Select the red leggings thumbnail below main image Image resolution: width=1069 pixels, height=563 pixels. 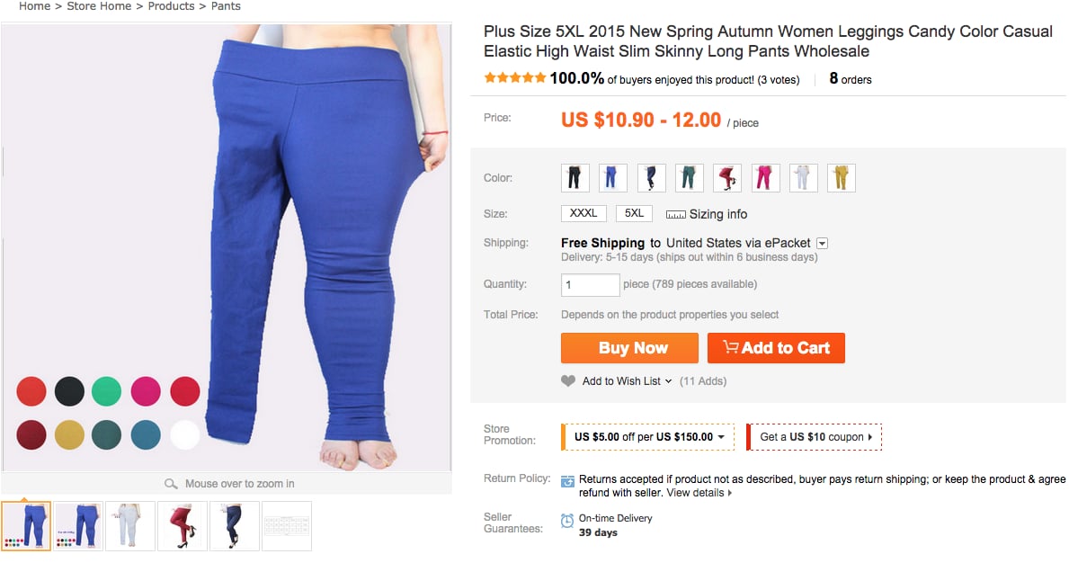point(183,524)
